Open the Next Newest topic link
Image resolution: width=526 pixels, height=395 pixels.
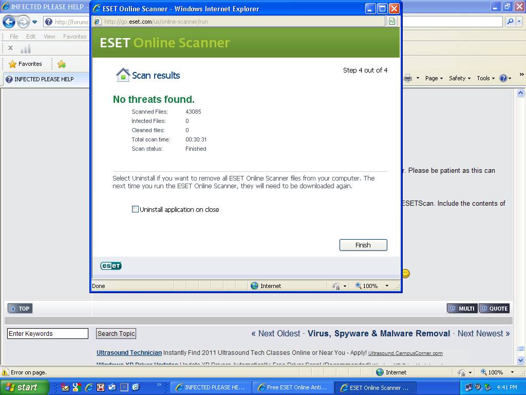pyautogui.click(x=483, y=333)
